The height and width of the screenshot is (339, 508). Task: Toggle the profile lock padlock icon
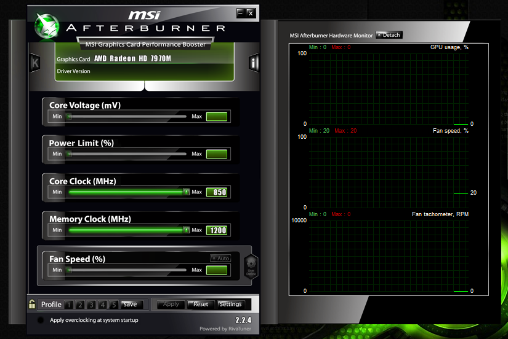point(32,304)
